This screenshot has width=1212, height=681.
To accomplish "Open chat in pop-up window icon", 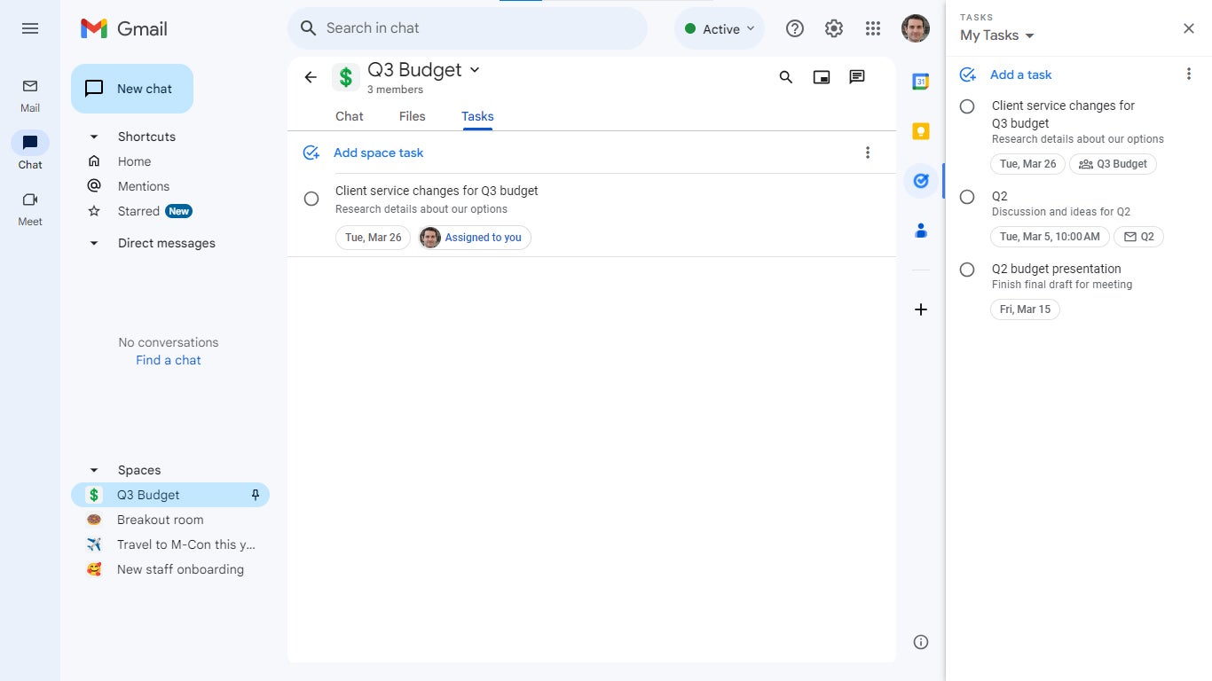I will coord(822,77).
